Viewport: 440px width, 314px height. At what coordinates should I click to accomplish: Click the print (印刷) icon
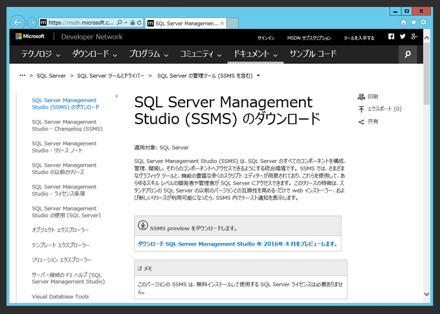(361, 97)
